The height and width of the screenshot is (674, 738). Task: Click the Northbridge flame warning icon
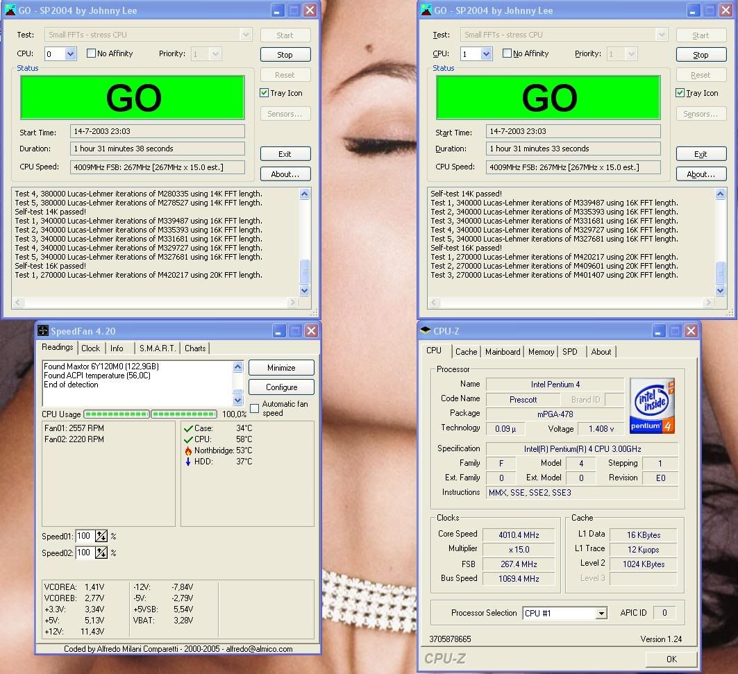pyautogui.click(x=187, y=450)
